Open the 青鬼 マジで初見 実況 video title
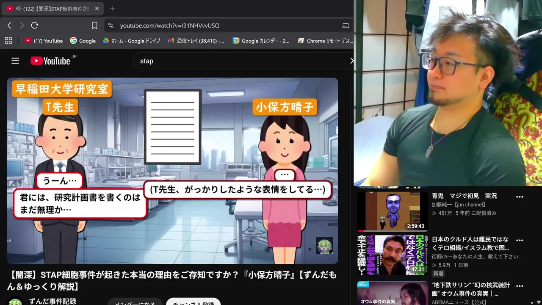The image size is (542, 305). coord(464,196)
